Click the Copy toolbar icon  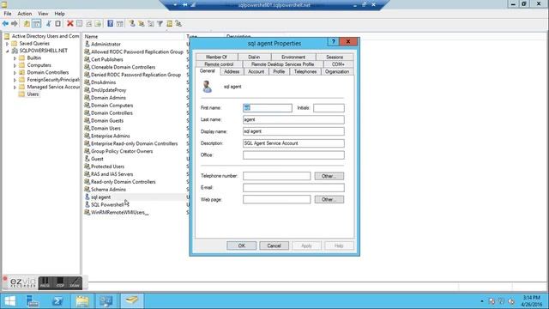(x=57, y=23)
